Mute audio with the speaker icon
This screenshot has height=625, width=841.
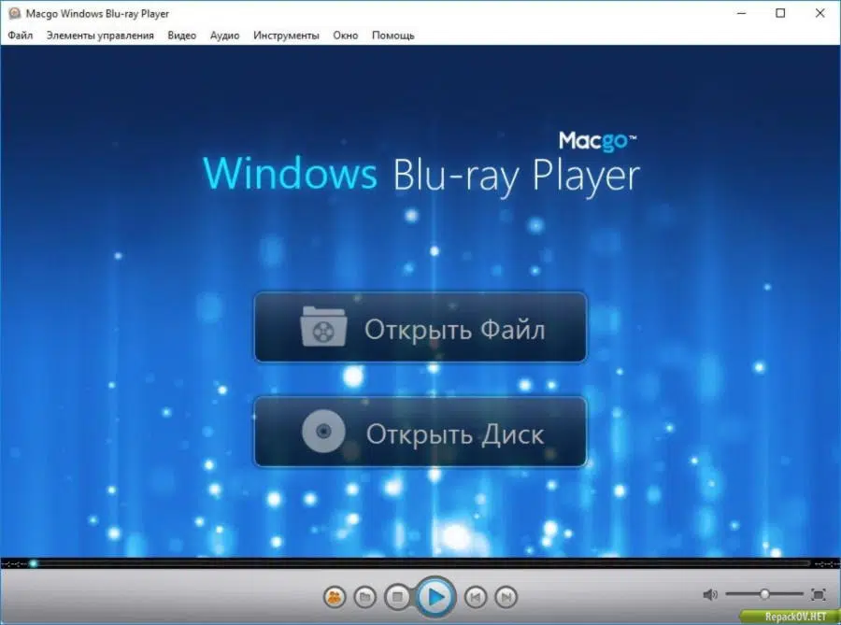pyautogui.click(x=710, y=594)
